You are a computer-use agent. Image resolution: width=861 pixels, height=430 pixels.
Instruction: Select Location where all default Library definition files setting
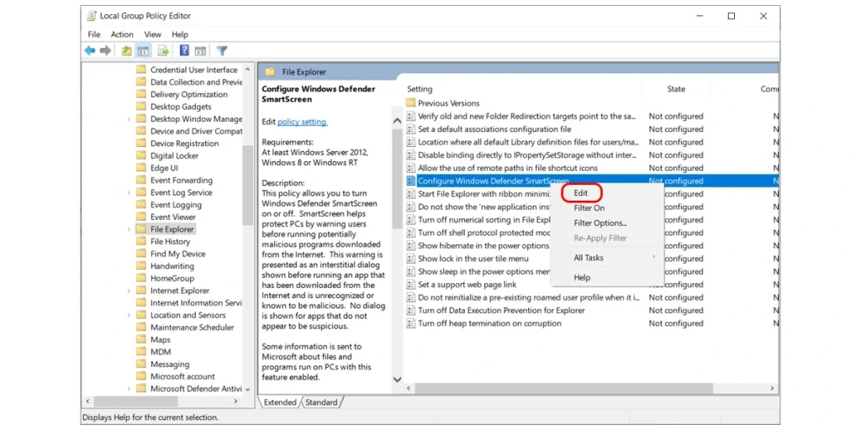527,142
